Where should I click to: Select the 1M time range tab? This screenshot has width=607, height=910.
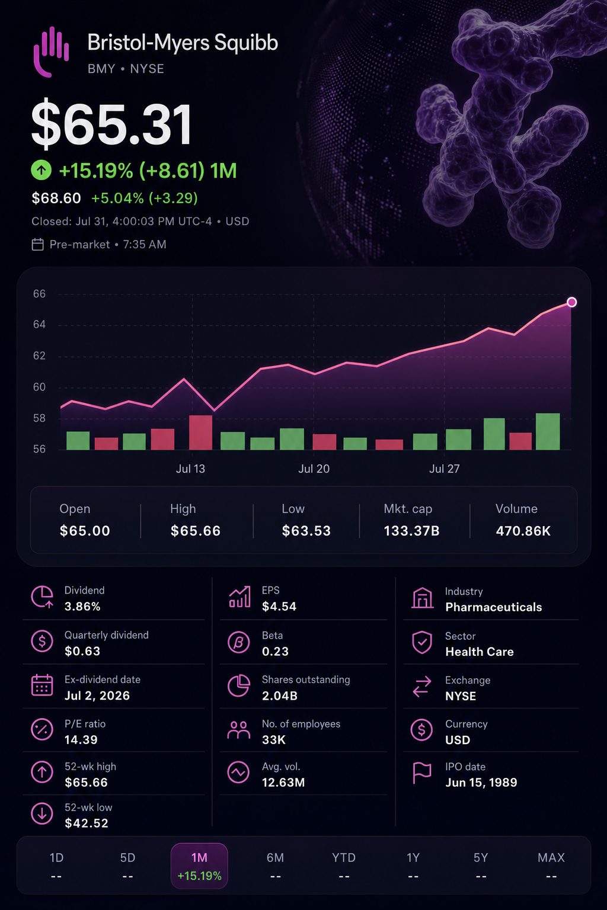[x=199, y=866]
